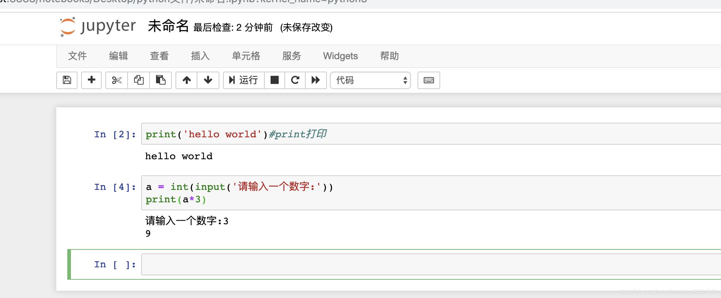Click the 'hello world' output text

[x=179, y=156]
